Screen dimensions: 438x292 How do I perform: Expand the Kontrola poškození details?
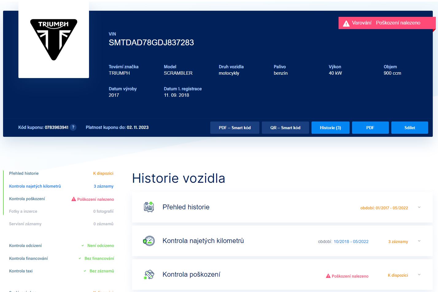419,275
